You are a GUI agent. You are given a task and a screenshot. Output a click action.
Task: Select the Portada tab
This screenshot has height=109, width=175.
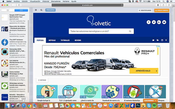coord(40,40)
